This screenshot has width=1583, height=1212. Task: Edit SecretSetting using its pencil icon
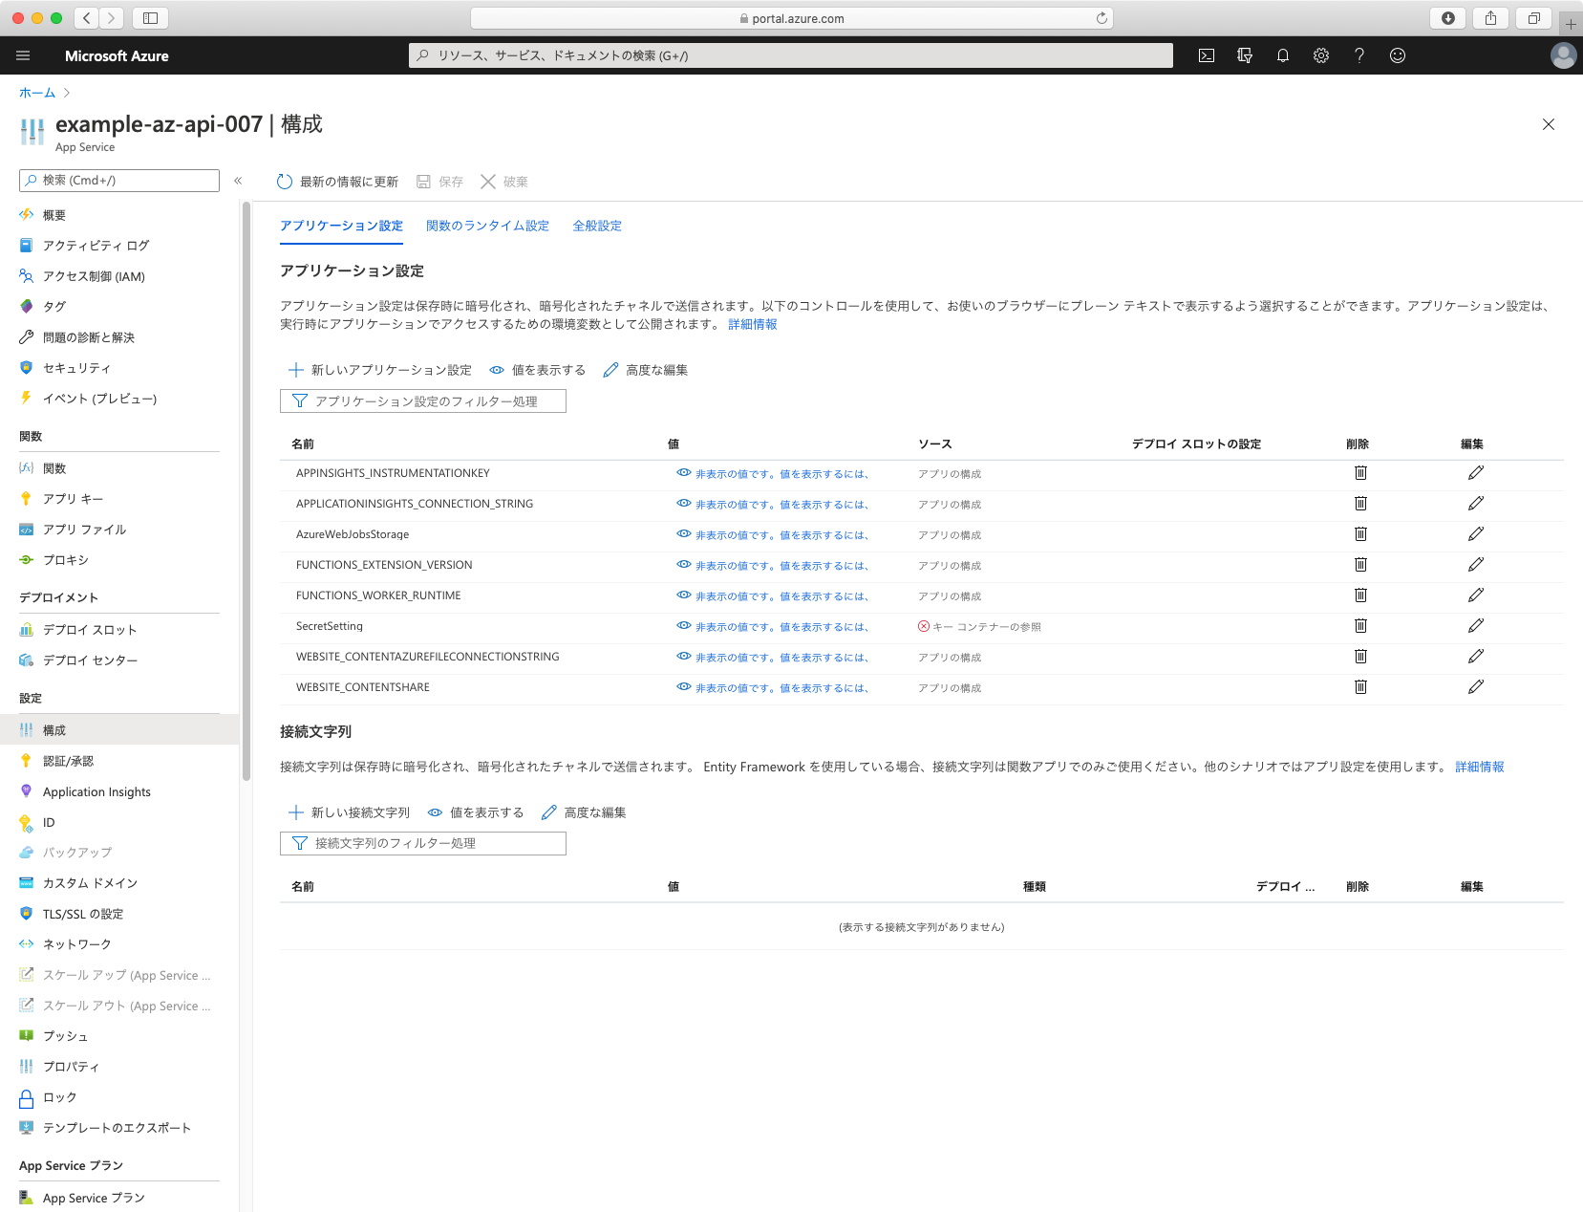click(x=1475, y=626)
